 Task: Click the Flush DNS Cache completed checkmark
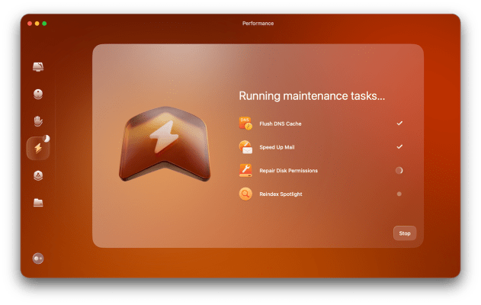(x=399, y=123)
